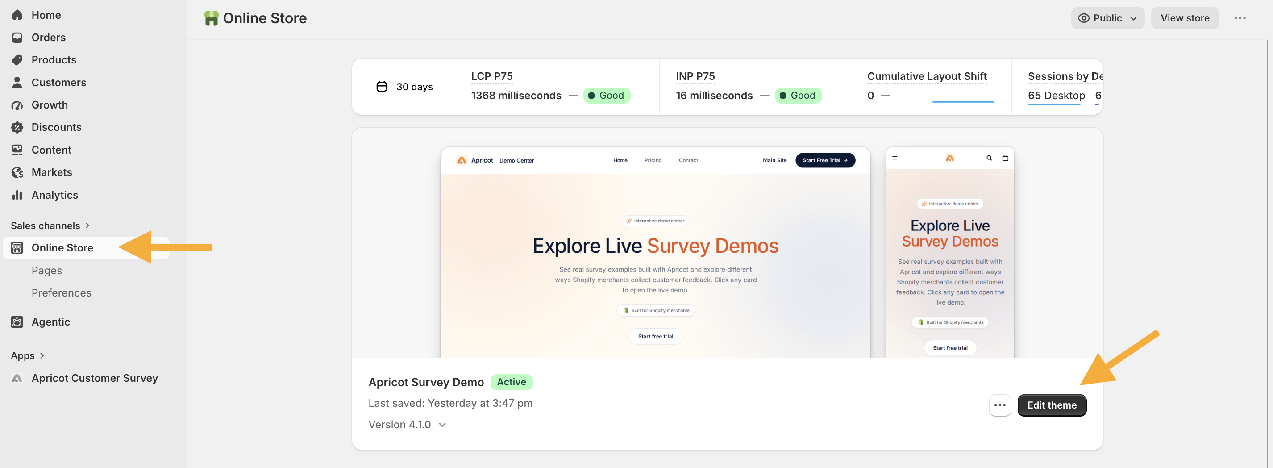Open Agentic in the sidebar
Viewport: 1273px width, 468px height.
(x=51, y=322)
